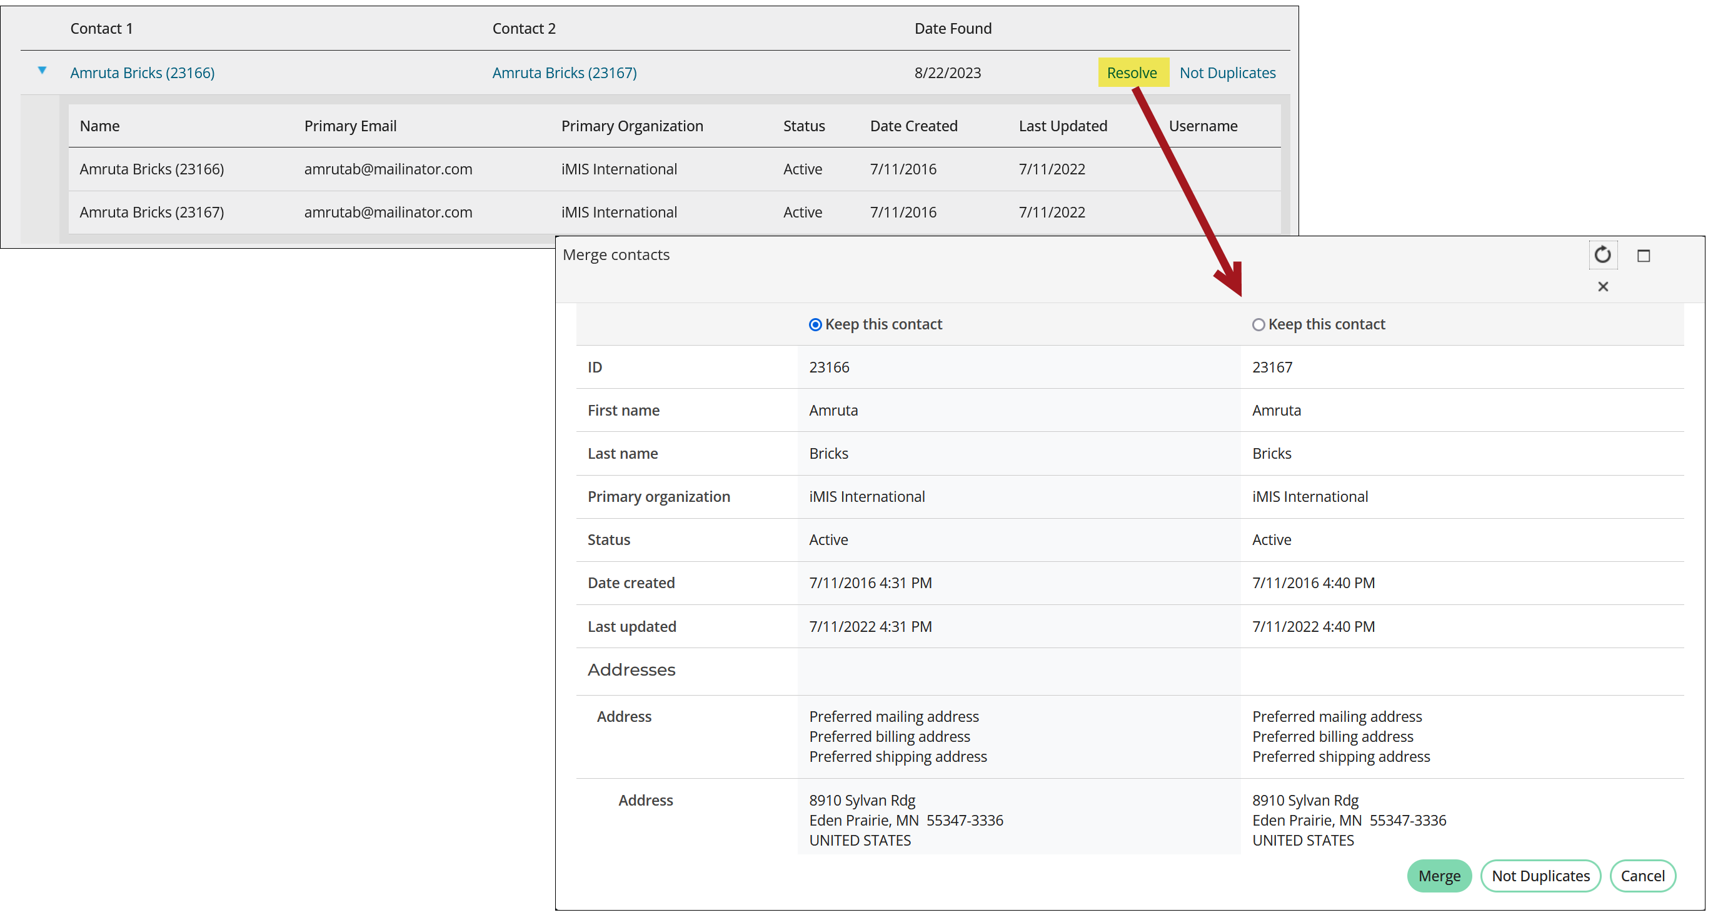The width and height of the screenshot is (1713, 915).
Task: Open Amruta Bricks (23167) contact link
Action: click(565, 72)
